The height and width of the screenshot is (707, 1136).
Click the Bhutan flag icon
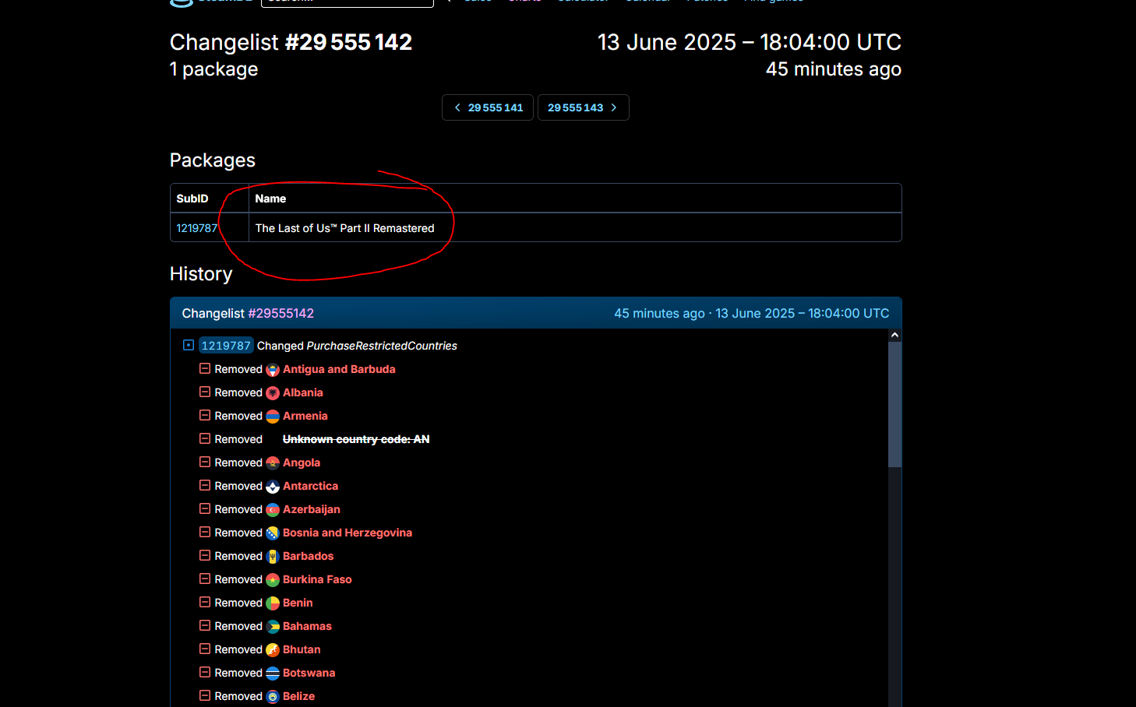[273, 650]
